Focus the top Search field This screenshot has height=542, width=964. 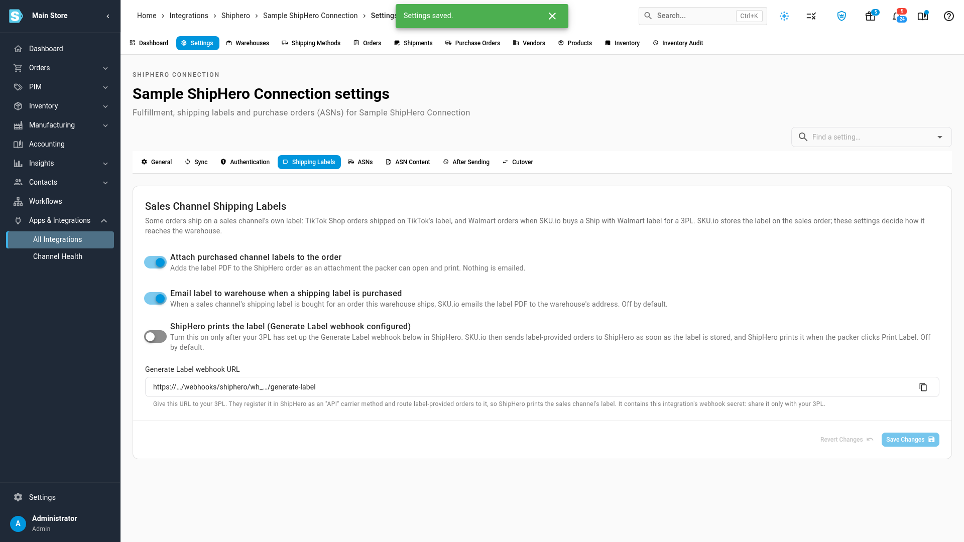(x=702, y=16)
